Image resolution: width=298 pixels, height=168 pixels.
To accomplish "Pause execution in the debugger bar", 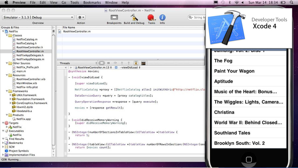I will coord(108,63).
